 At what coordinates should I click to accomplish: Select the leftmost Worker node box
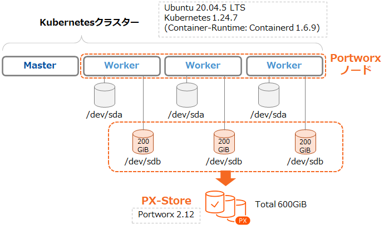[122, 66]
